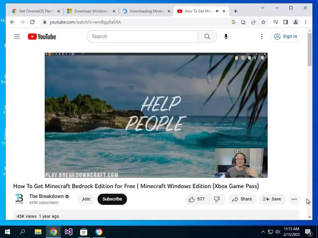Open volume control in system tray
318x238 pixels.
coord(278,232)
